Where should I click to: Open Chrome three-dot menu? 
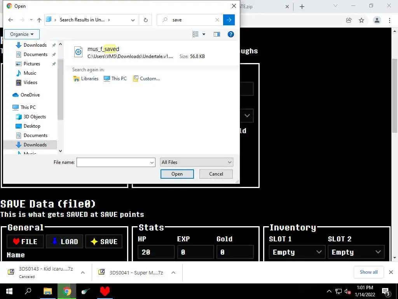point(389,20)
